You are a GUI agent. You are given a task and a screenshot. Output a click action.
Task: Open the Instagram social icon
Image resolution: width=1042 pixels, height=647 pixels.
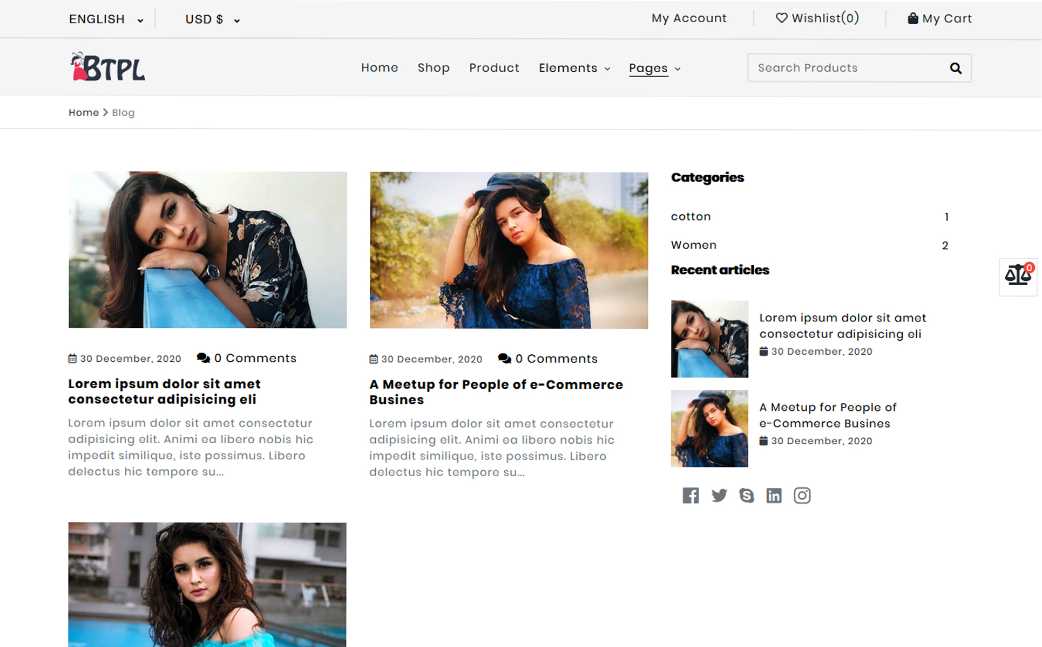click(x=802, y=495)
